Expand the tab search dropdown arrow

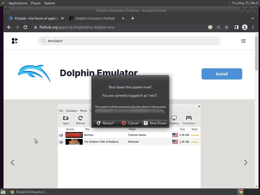tap(253, 18)
